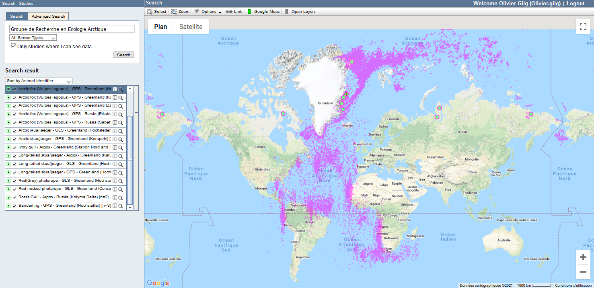Expand the Ross's Gull Argos study
Image resolution: width=594 pixels, height=288 pixels.
pyautogui.click(x=8, y=197)
